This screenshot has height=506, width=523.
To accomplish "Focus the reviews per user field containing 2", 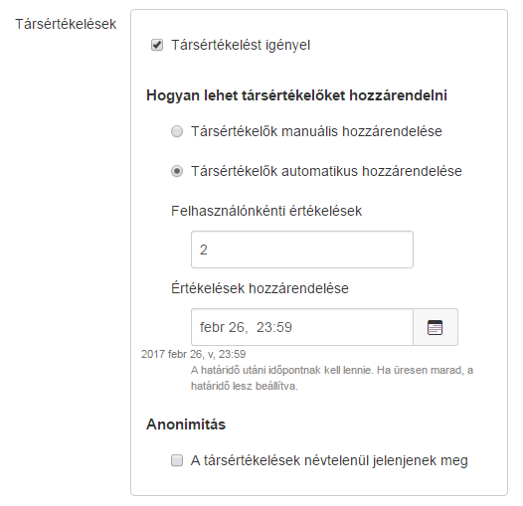I will pyautogui.click(x=302, y=250).
